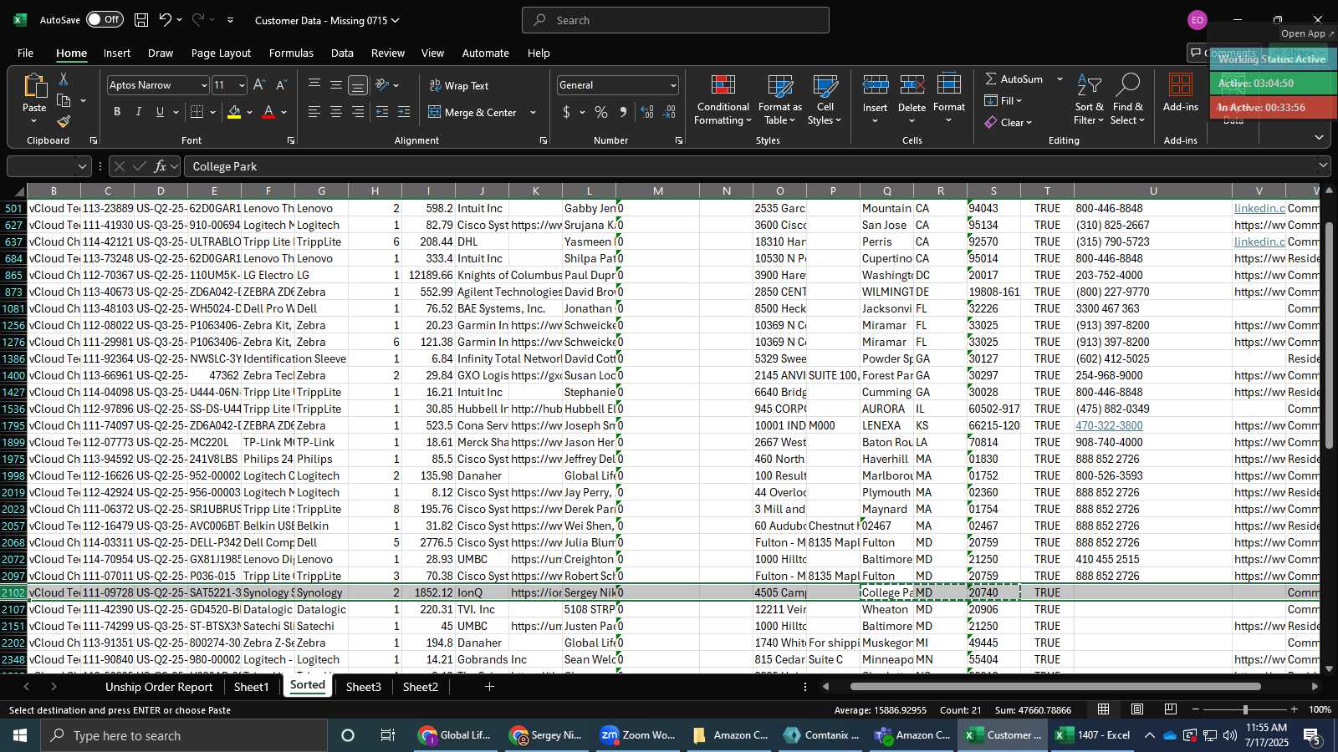Click the Insert cells icon
1338x752 pixels.
pos(875,85)
